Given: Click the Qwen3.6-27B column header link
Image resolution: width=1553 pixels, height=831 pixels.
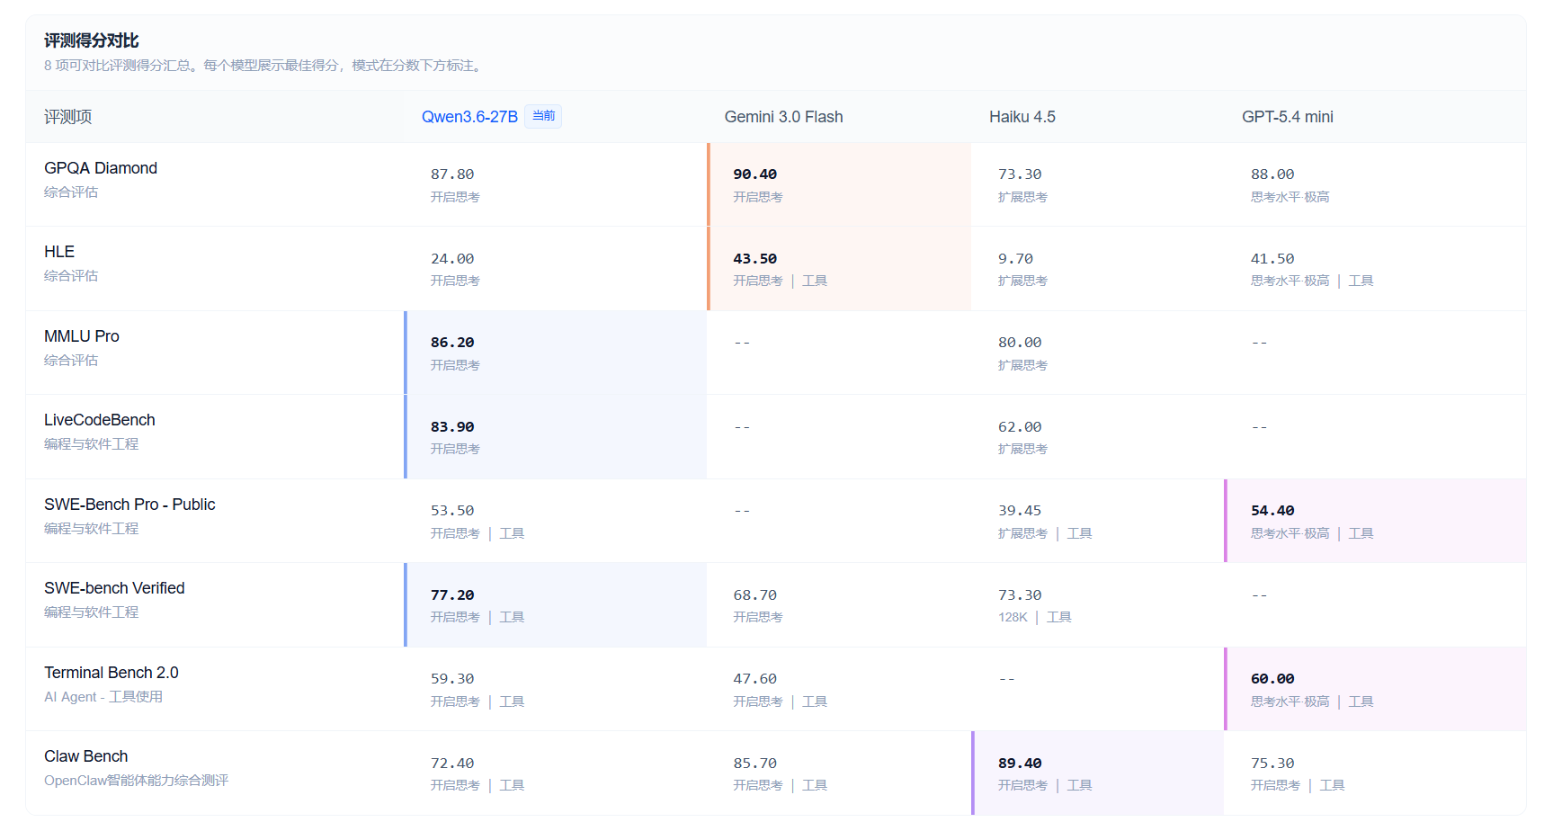Looking at the screenshot, I should (469, 117).
